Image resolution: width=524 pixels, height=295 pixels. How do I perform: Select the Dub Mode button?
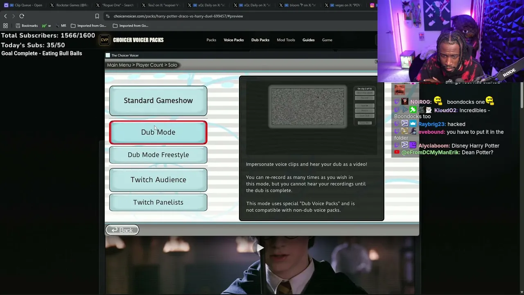point(158,132)
